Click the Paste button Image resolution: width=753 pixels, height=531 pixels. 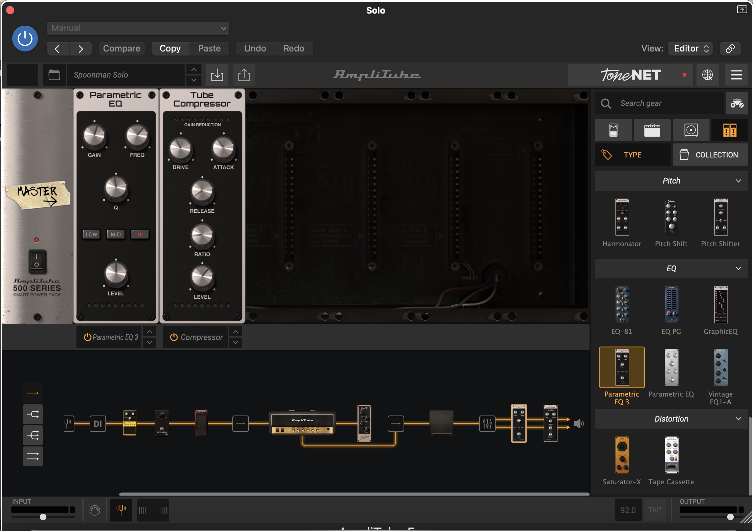(209, 48)
